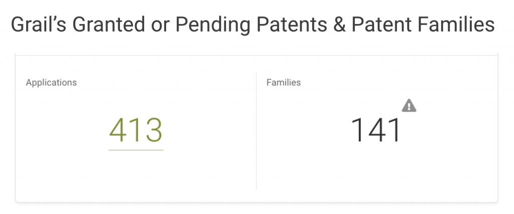
Task: Click the warning triangle icon near 141
Action: click(x=409, y=105)
